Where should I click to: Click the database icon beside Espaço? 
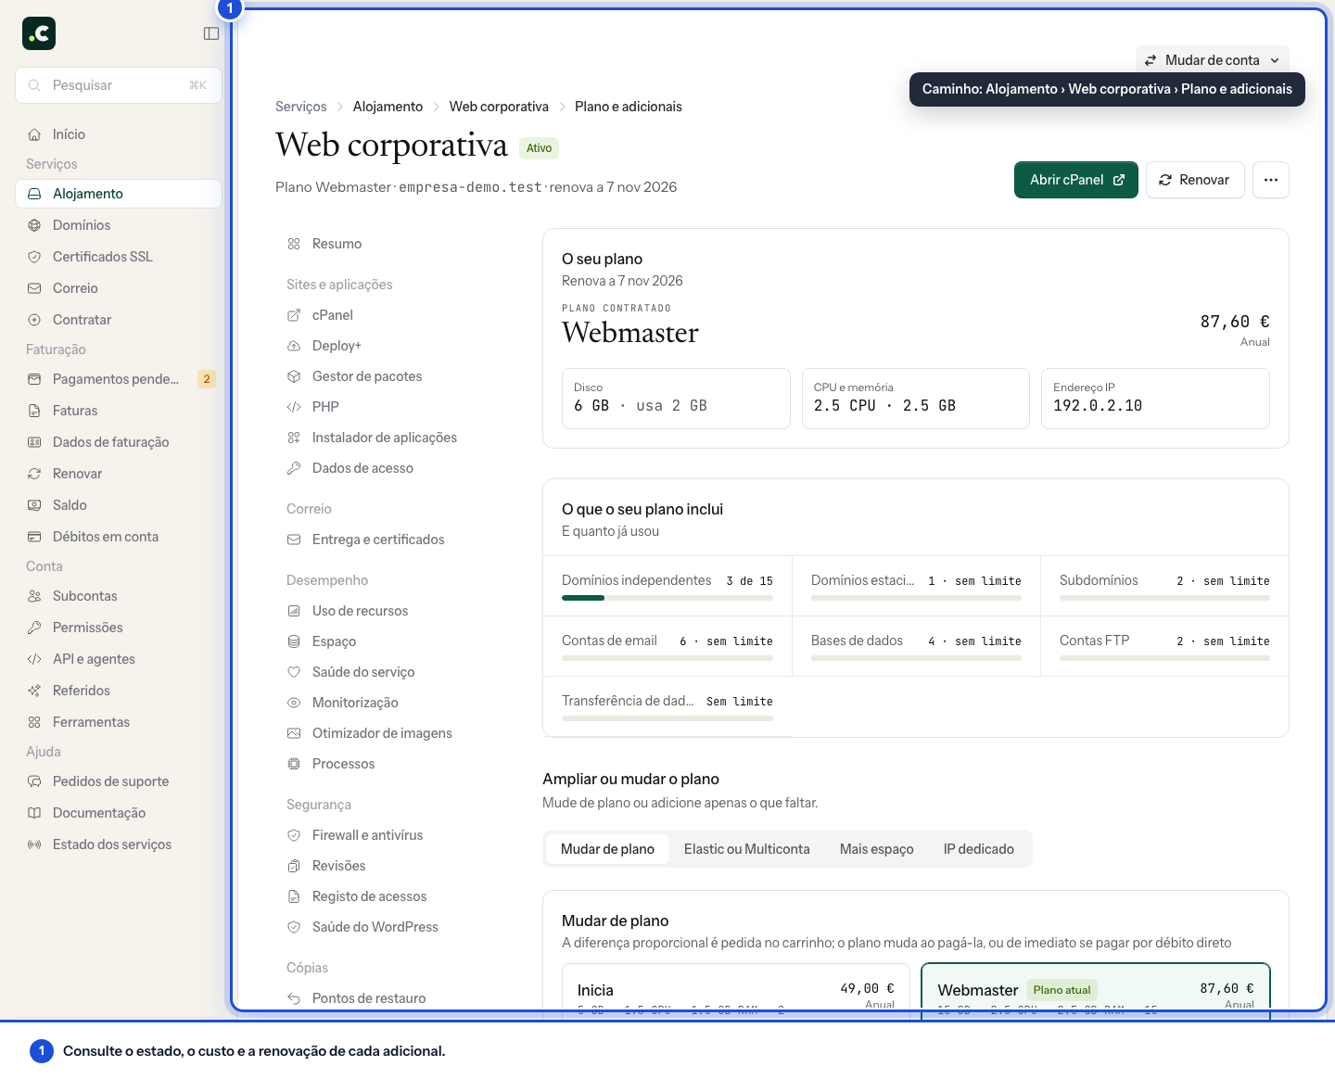[294, 641]
